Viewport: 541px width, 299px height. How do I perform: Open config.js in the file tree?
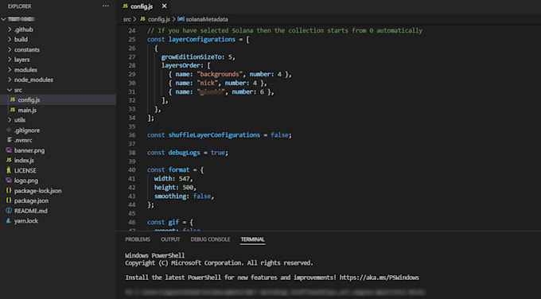(x=29, y=100)
